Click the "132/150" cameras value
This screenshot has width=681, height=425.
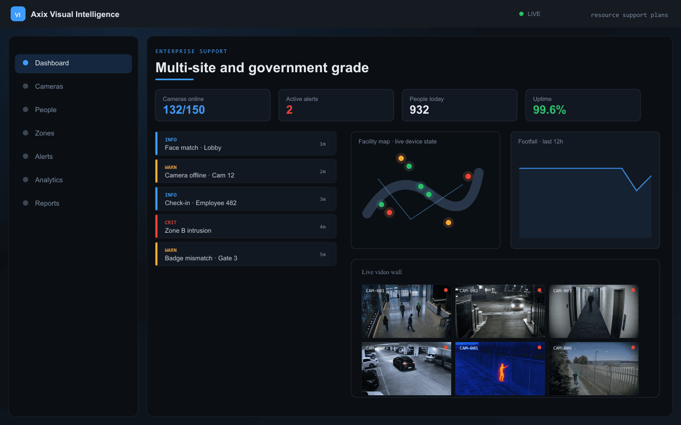pyautogui.click(x=184, y=110)
